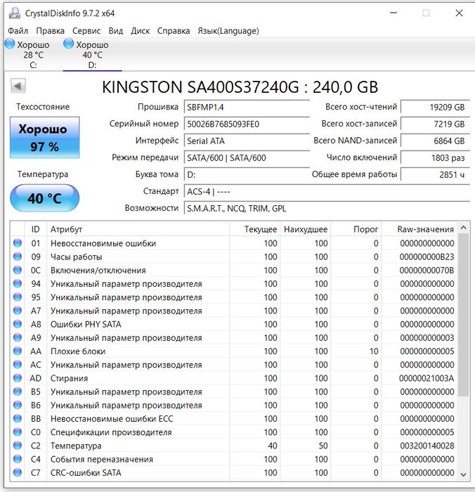Open the Язык(Language) menu
475x492 pixels.
(228, 31)
